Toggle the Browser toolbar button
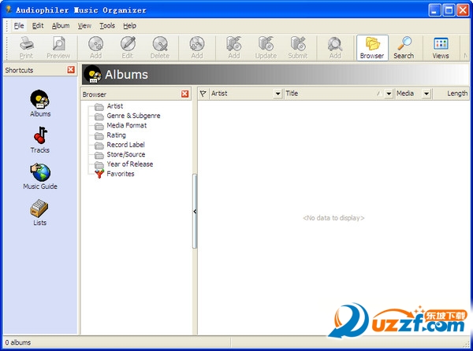Viewport: 473px width, 351px height. [372, 47]
